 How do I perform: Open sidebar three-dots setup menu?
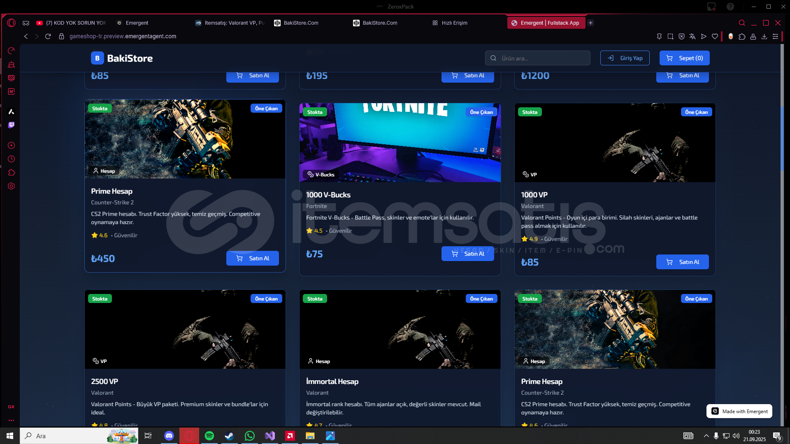11,420
